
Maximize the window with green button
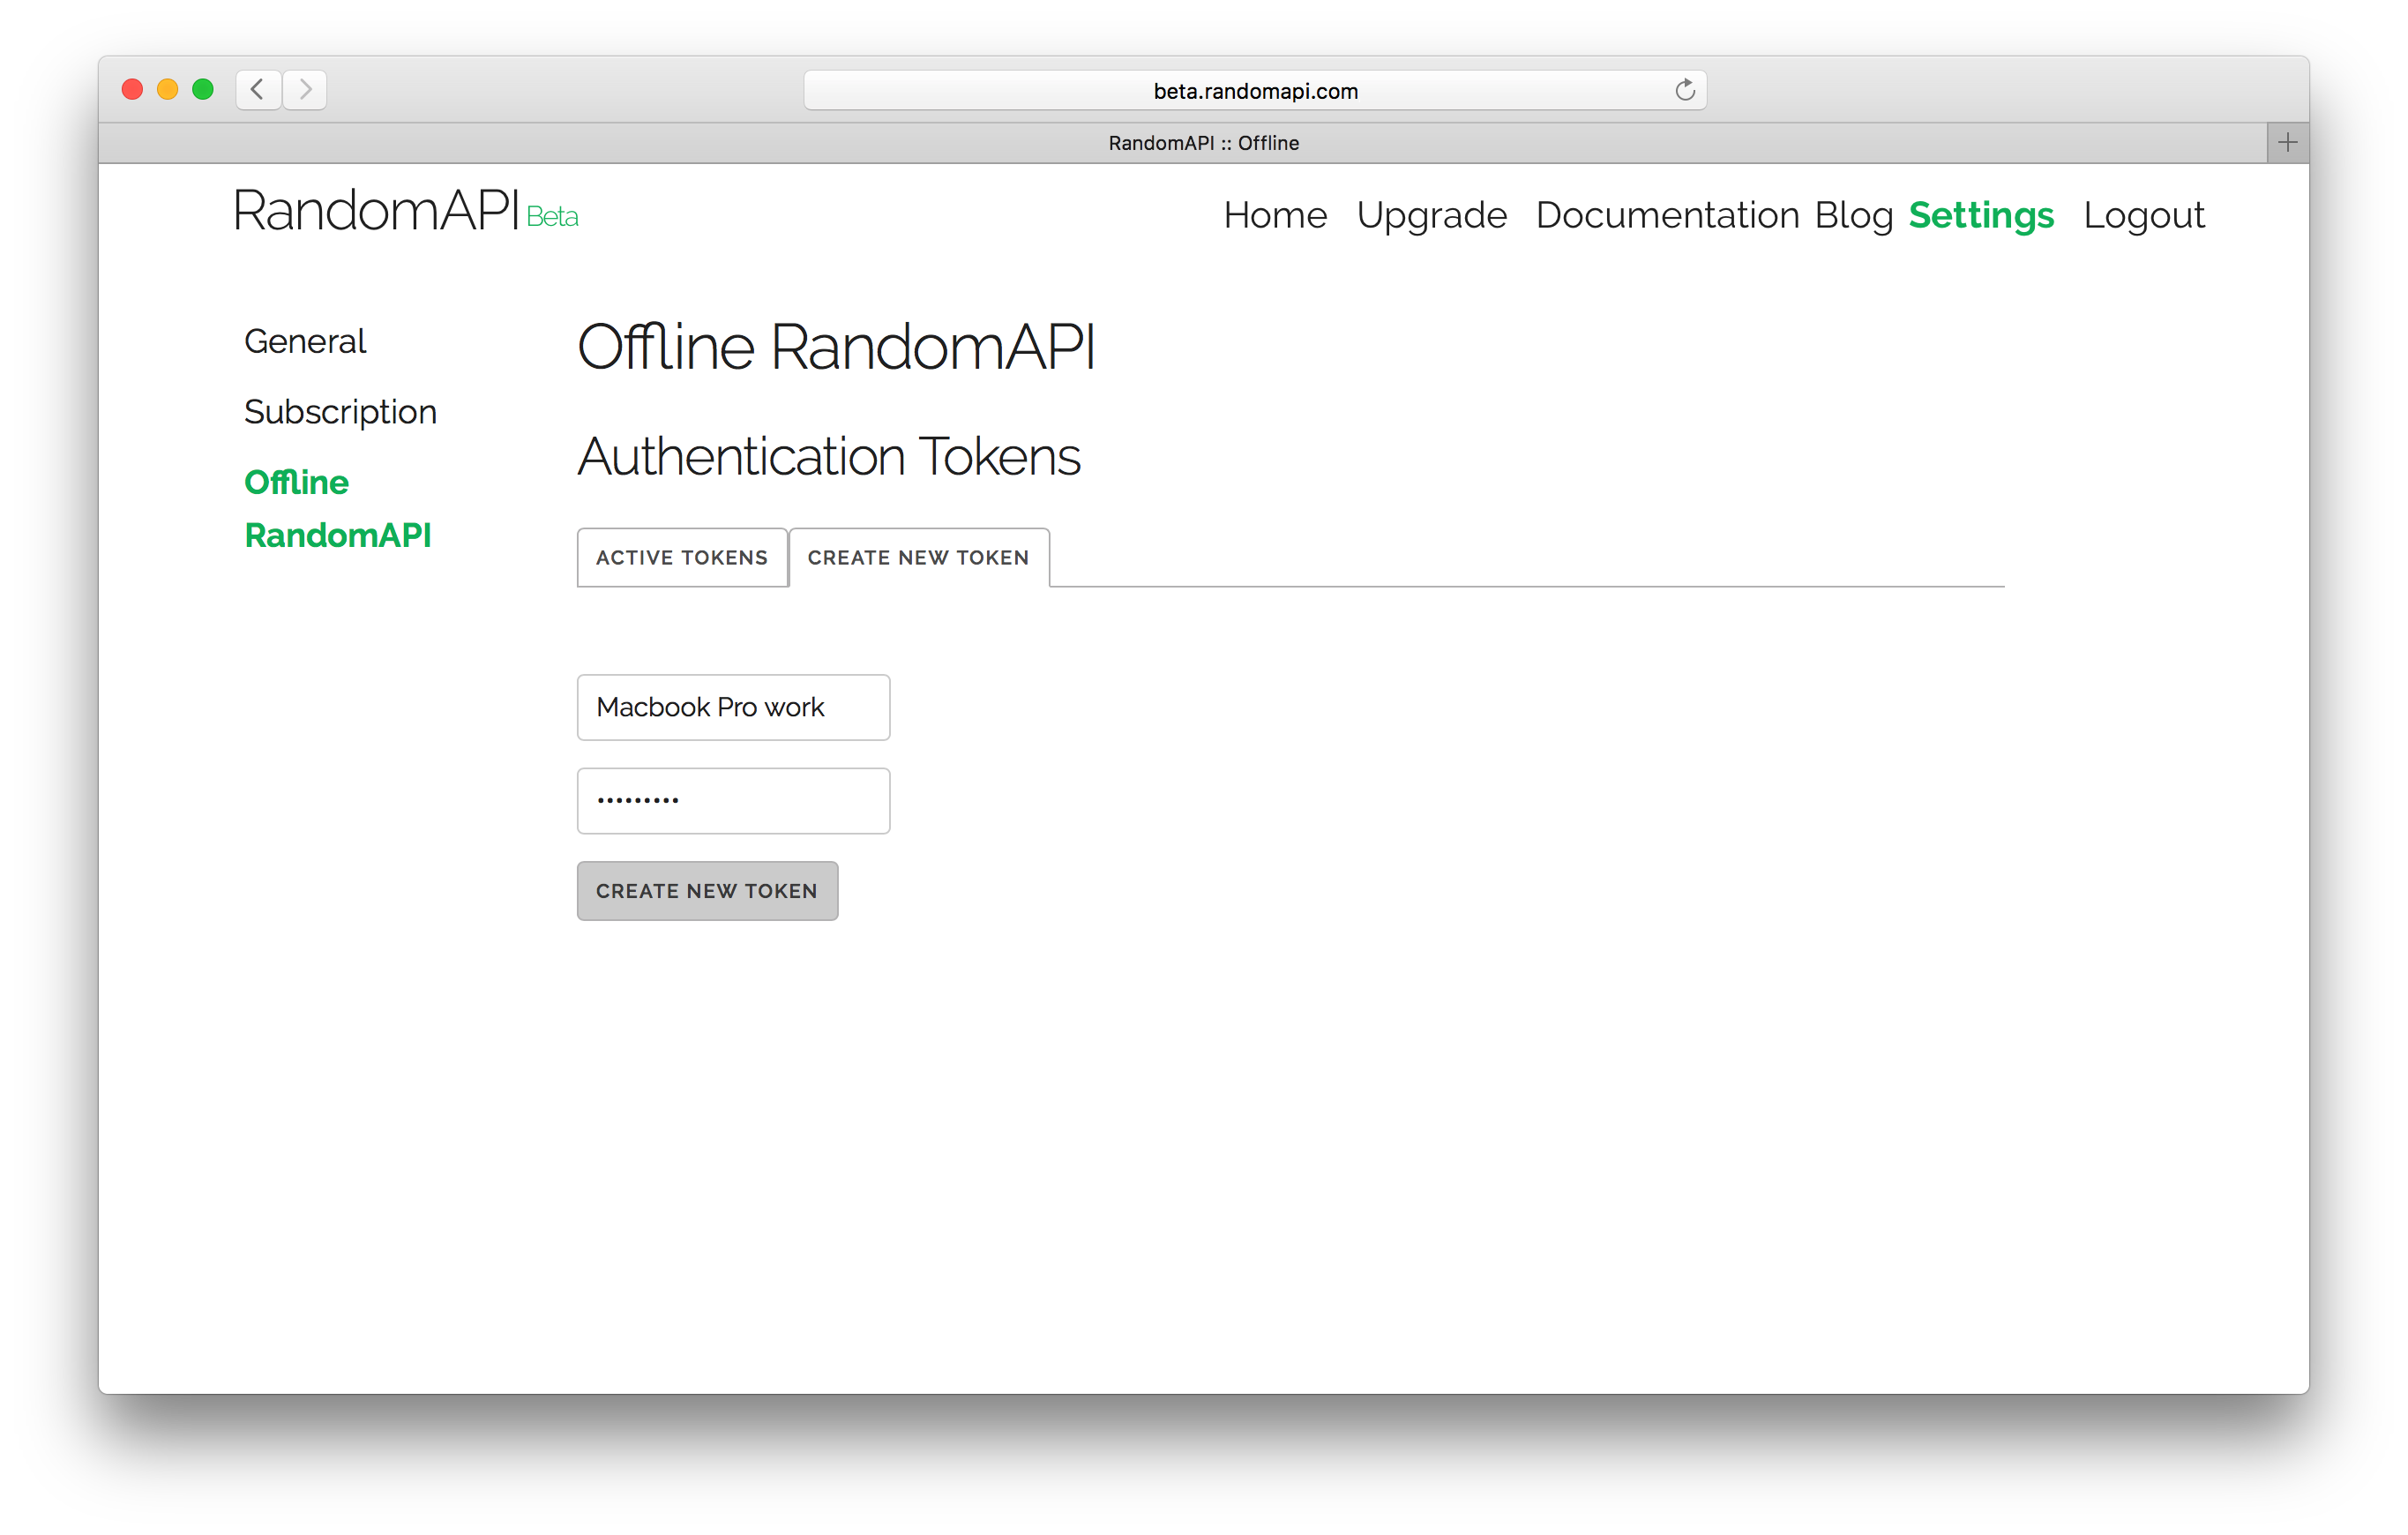(203, 90)
